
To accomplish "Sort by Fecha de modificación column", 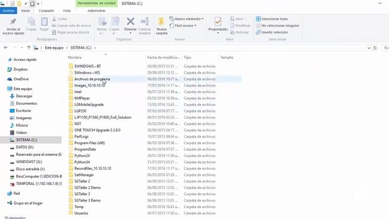I will tap(164, 57).
